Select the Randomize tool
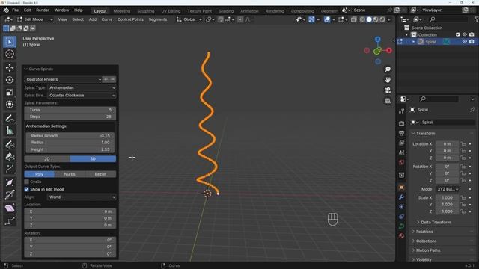 pyautogui.click(x=10, y=221)
